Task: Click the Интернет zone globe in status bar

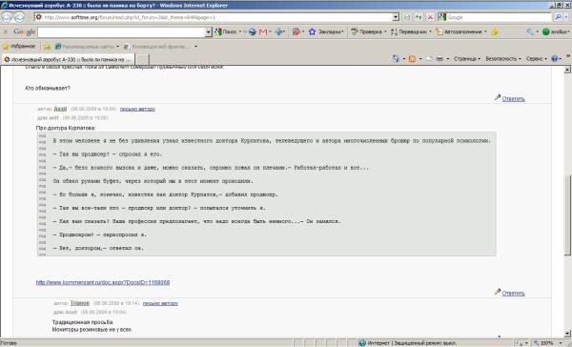Action: click(x=362, y=343)
